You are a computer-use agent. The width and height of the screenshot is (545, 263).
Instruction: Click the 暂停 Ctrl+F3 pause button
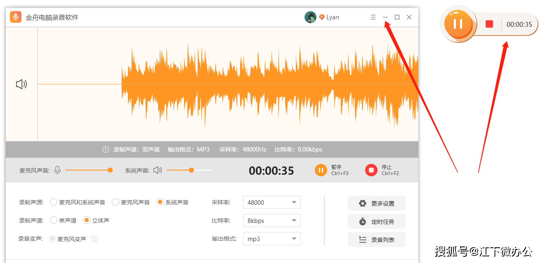(321, 170)
